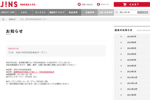This screenshot has height=100, width=150.
Task: Open the 企業・採用情報 menu item
Action: (106, 12)
